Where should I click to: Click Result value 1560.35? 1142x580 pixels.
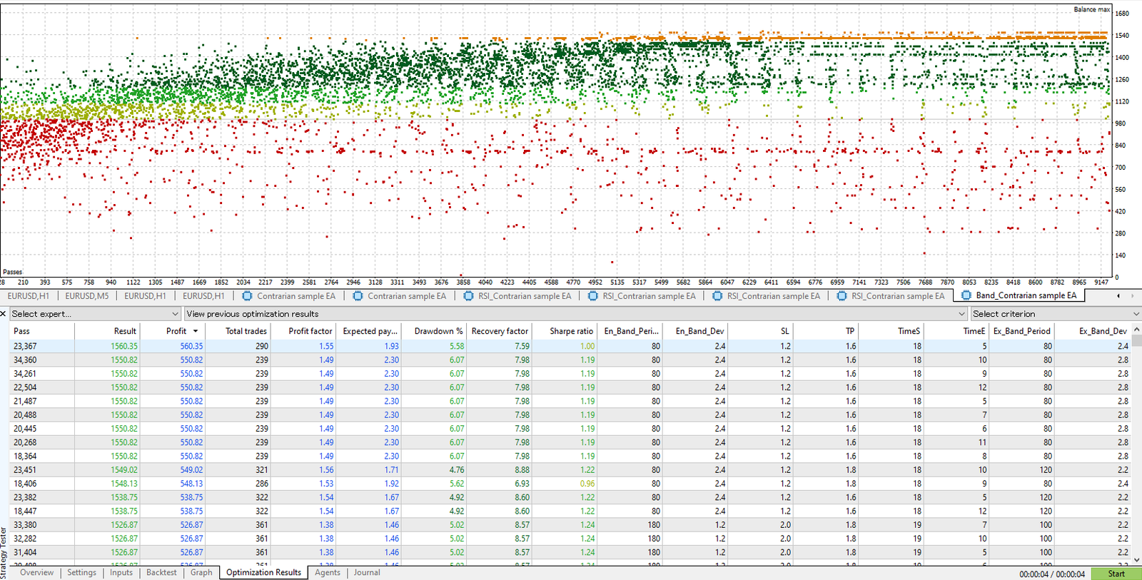point(124,346)
